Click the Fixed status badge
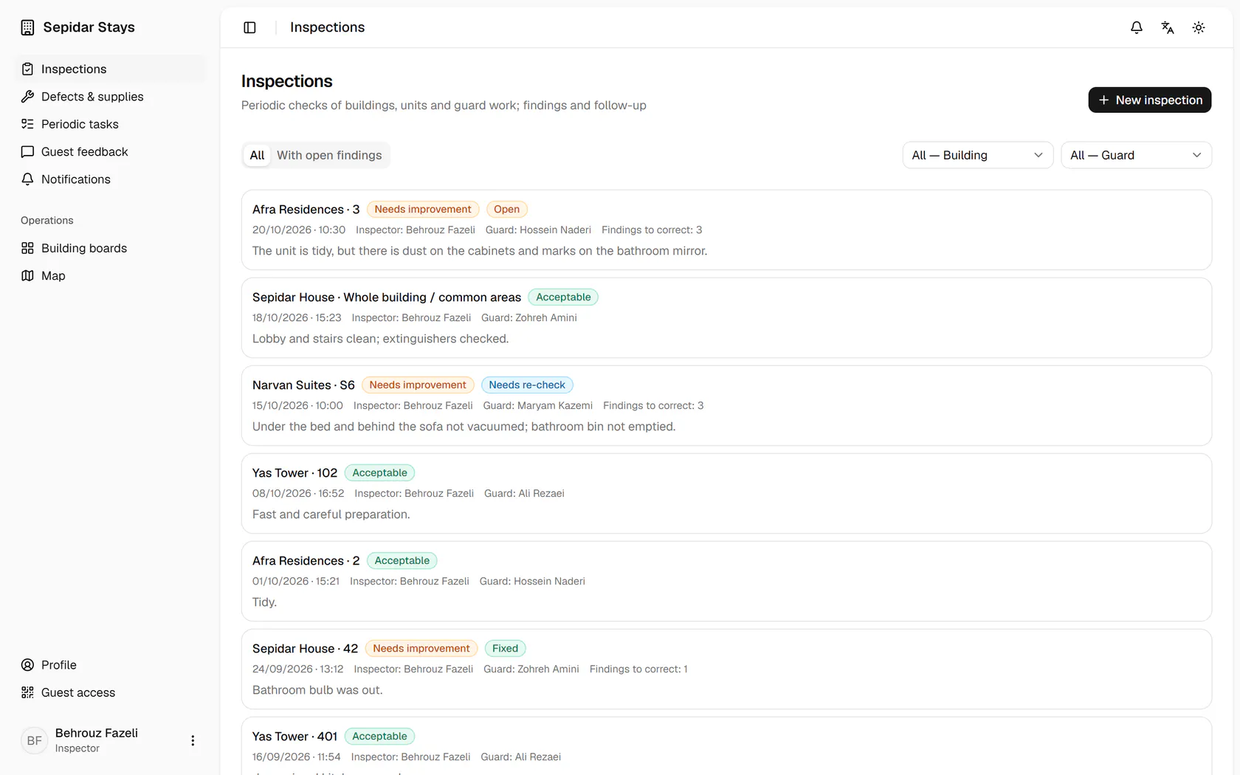Screen dimensions: 1240x775 coord(505,648)
